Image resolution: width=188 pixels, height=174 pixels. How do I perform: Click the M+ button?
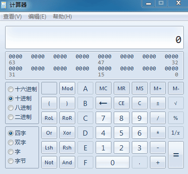(158, 88)
